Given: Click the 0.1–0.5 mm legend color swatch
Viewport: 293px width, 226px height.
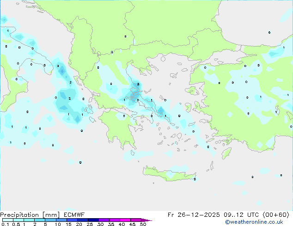Looking at the screenshot, I should tap(8, 220).
